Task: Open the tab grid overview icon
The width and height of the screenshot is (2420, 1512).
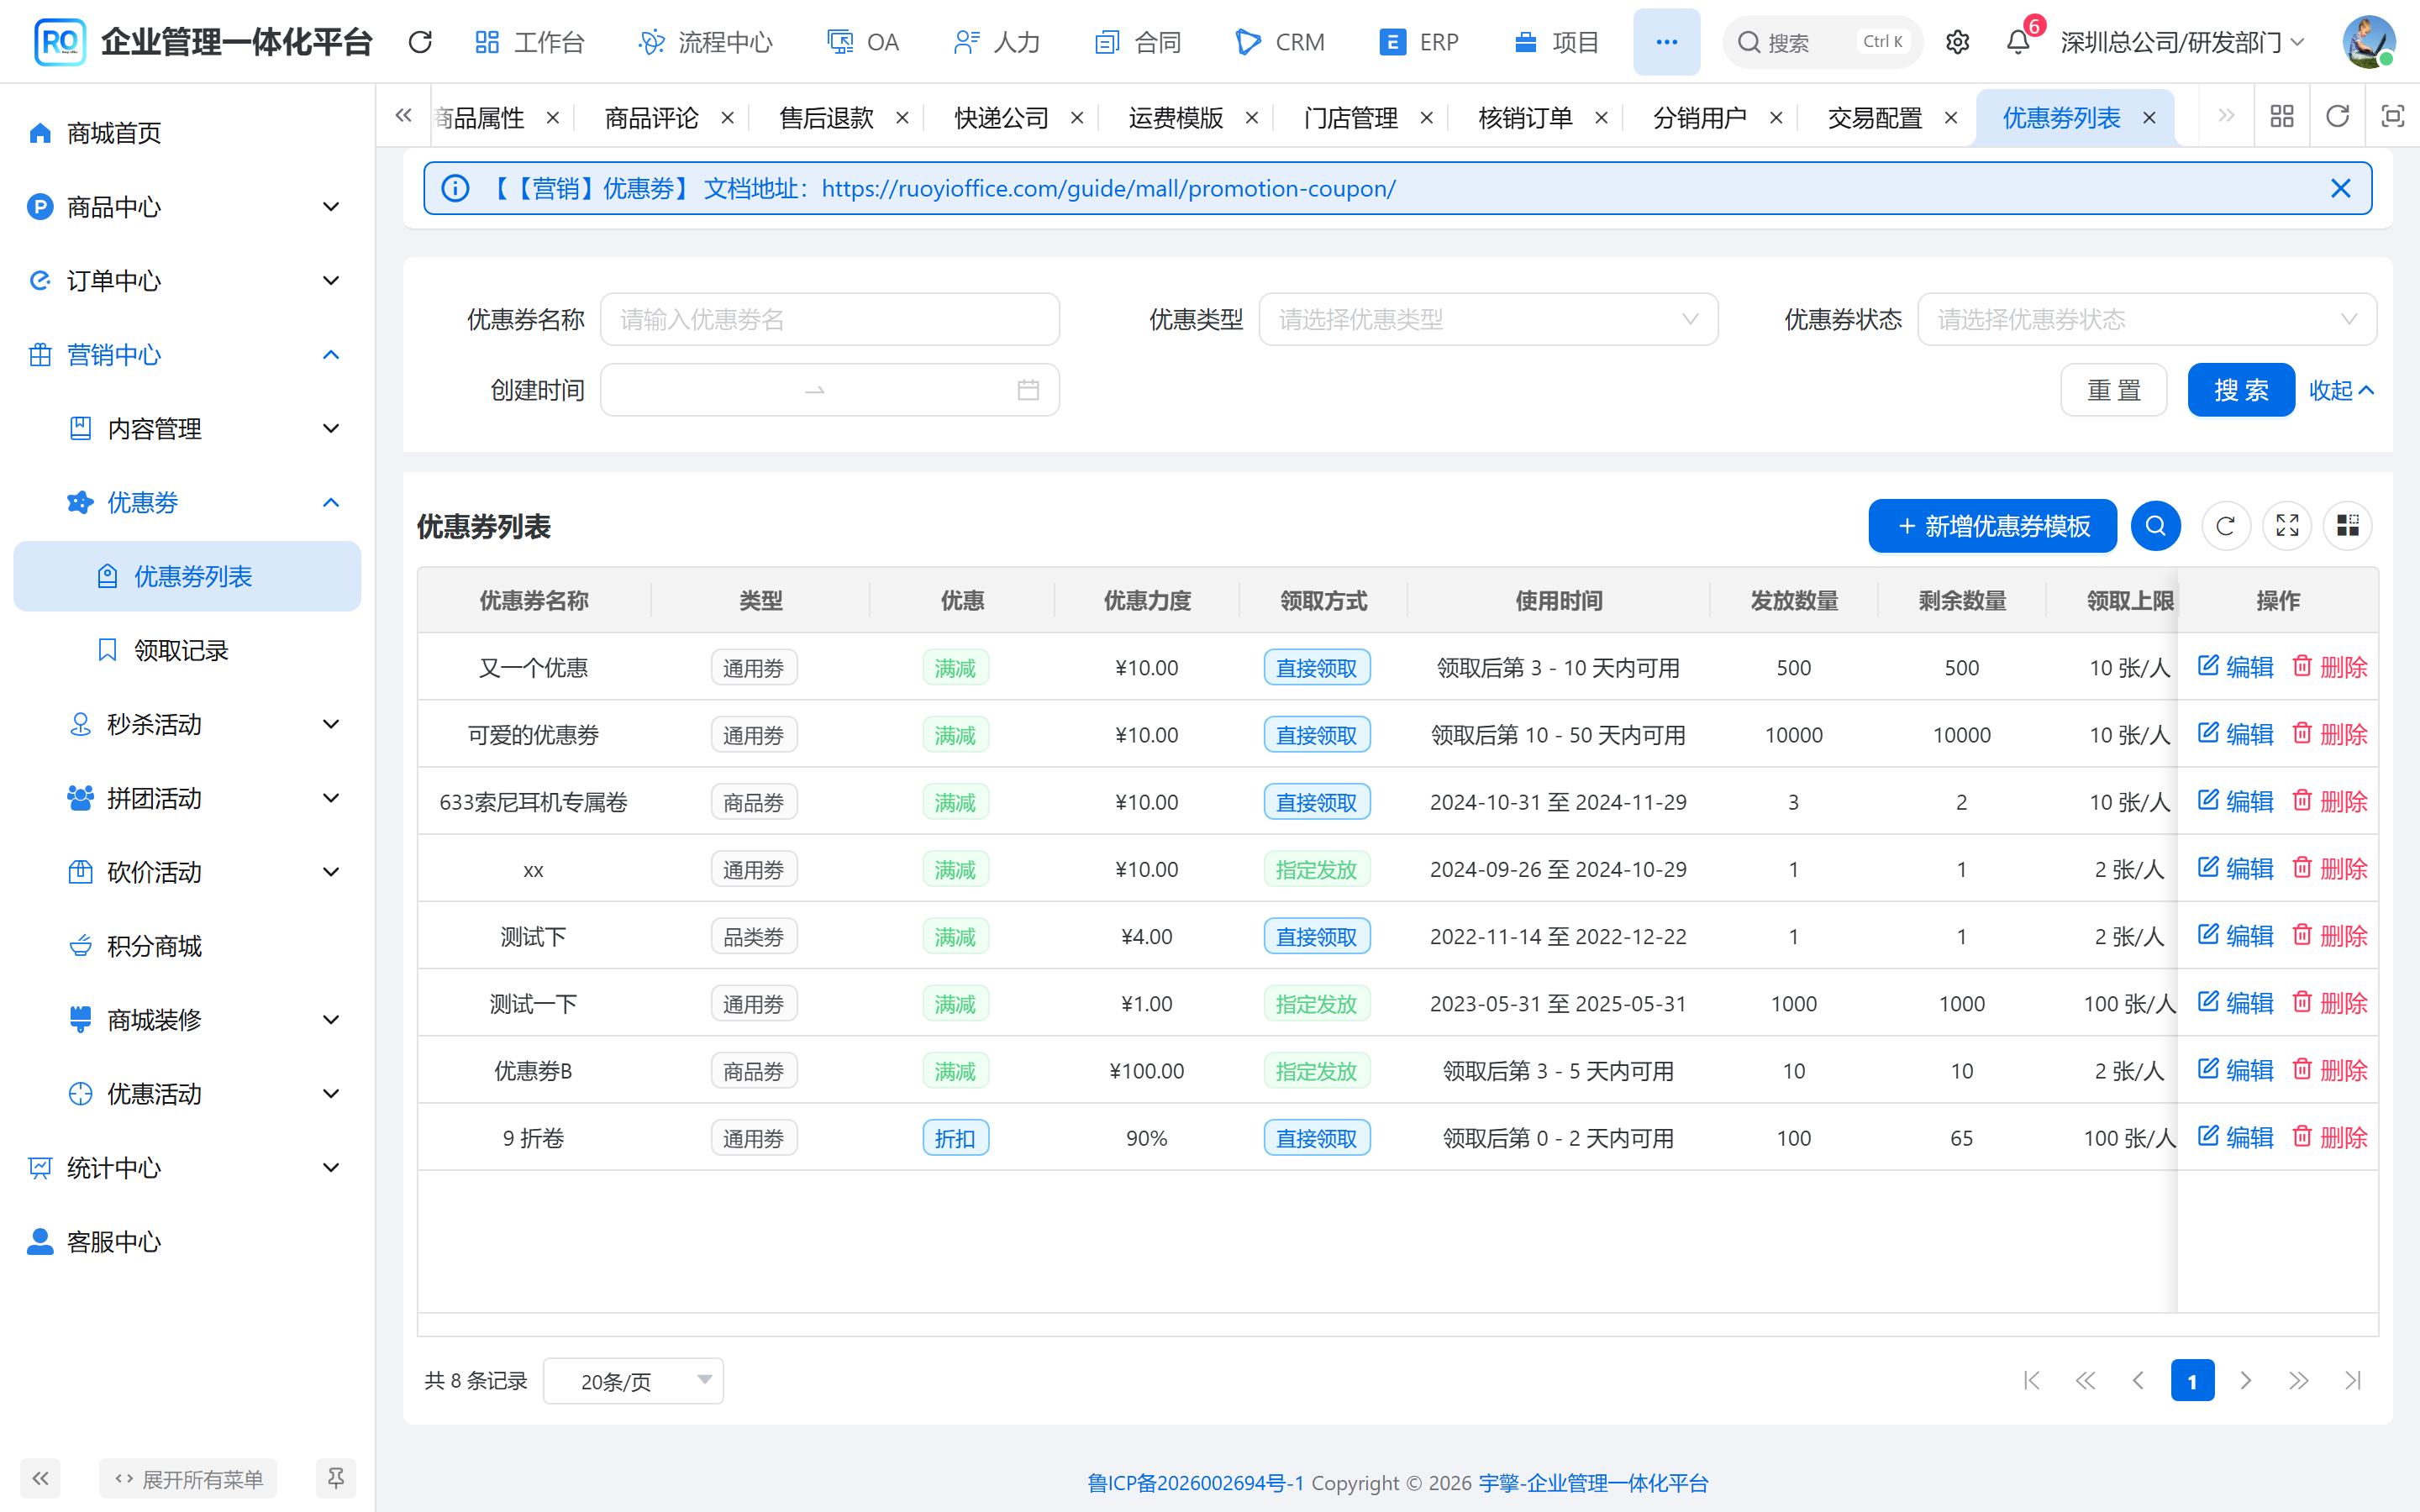Action: point(2282,117)
